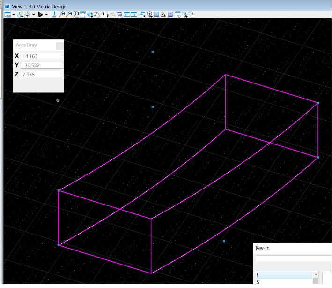This screenshot has height=288, width=332.
Task: Open the View Attributes icon
Action: tap(7, 15)
